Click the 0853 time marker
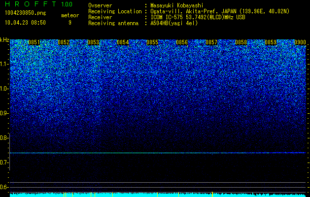The width and height of the screenshot is (310, 197). [93, 42]
